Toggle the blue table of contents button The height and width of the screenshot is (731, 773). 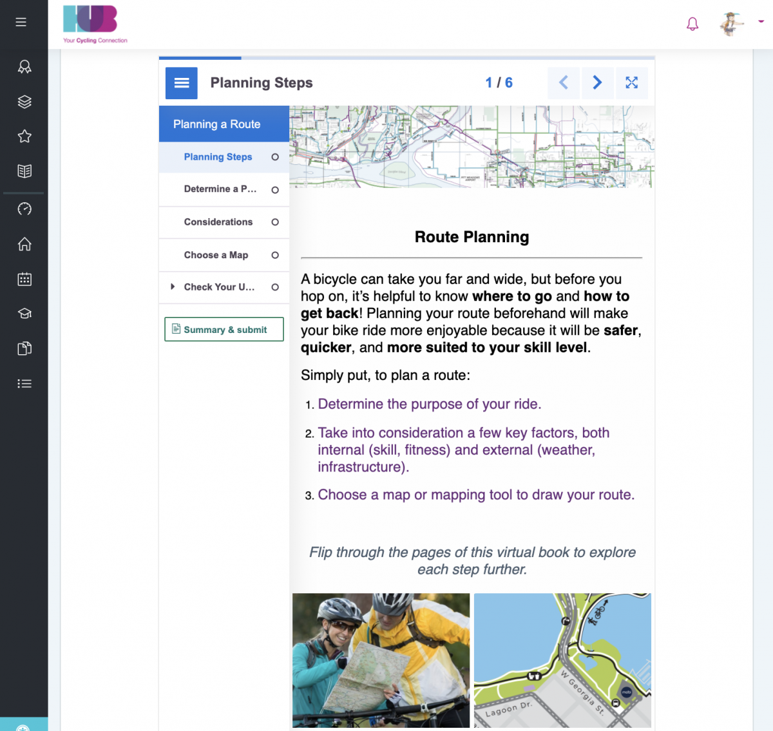(x=182, y=83)
